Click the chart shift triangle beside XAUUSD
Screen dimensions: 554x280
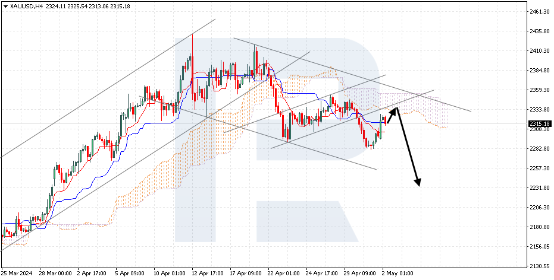click(x=5, y=6)
